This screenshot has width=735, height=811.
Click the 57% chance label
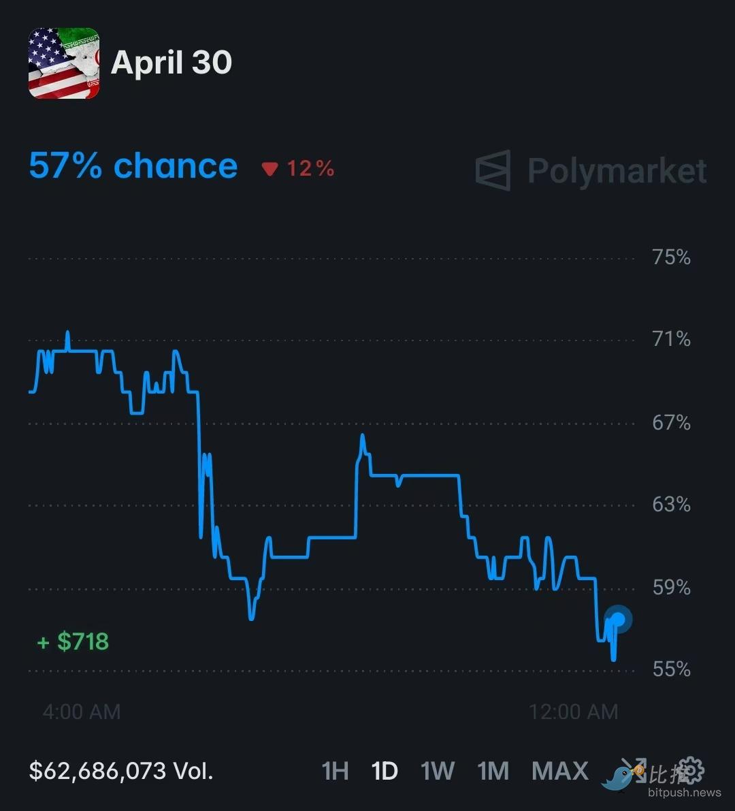click(x=133, y=166)
